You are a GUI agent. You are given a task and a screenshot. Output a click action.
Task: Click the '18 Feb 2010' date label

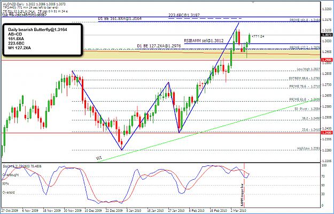point(218,210)
